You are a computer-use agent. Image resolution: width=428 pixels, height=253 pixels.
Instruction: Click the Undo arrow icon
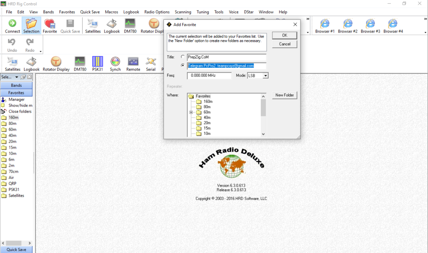pyautogui.click(x=12, y=42)
